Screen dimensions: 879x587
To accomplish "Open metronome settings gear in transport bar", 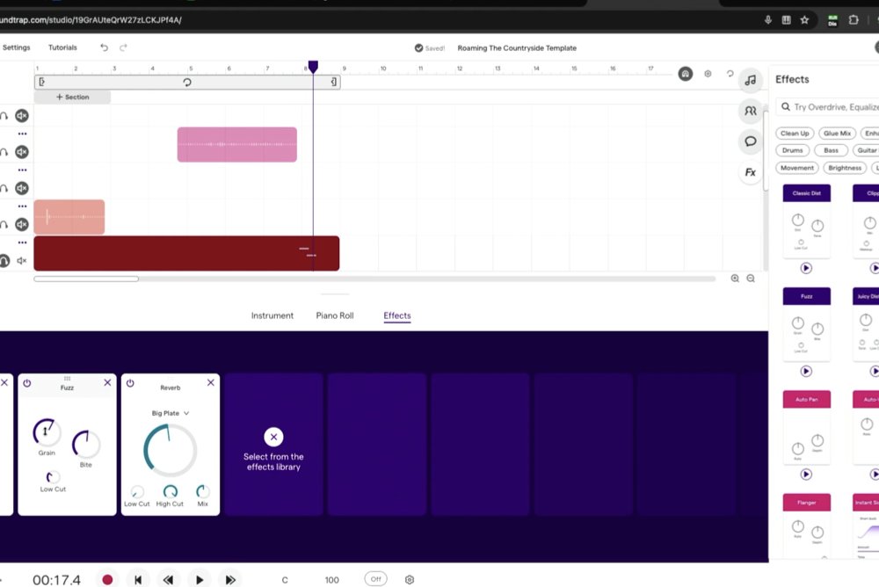I will point(410,580).
